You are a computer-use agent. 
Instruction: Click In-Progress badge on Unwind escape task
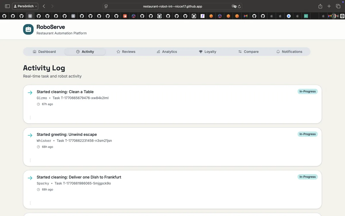pos(307,134)
